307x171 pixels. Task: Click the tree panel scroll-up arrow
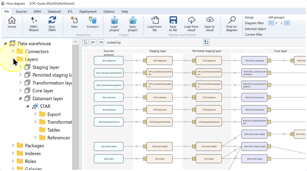tap(76, 42)
